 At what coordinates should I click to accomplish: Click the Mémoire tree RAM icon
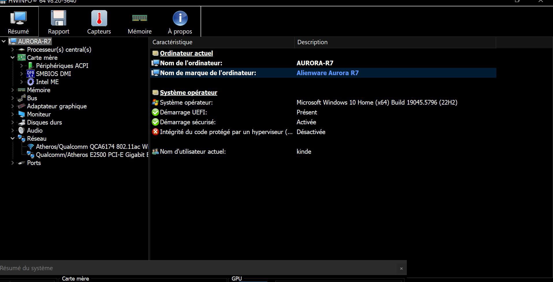[22, 90]
